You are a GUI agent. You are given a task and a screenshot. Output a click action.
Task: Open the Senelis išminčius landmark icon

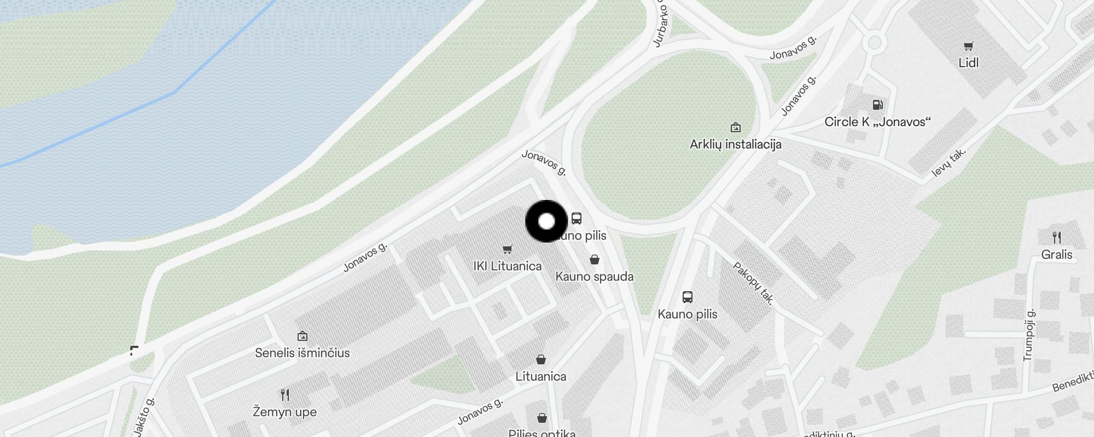[x=302, y=336]
